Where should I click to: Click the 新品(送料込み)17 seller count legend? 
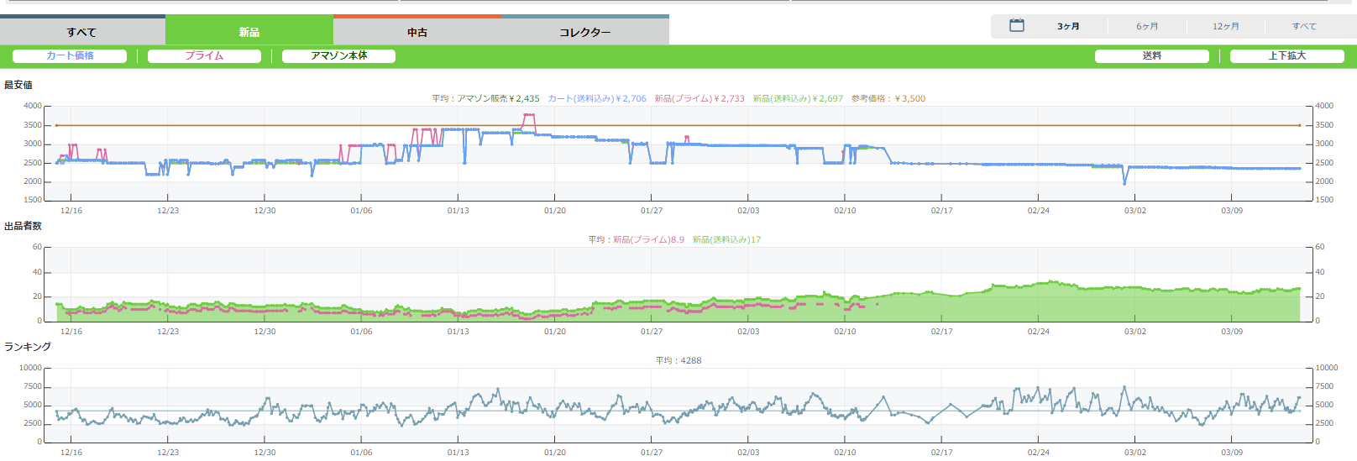coord(726,240)
